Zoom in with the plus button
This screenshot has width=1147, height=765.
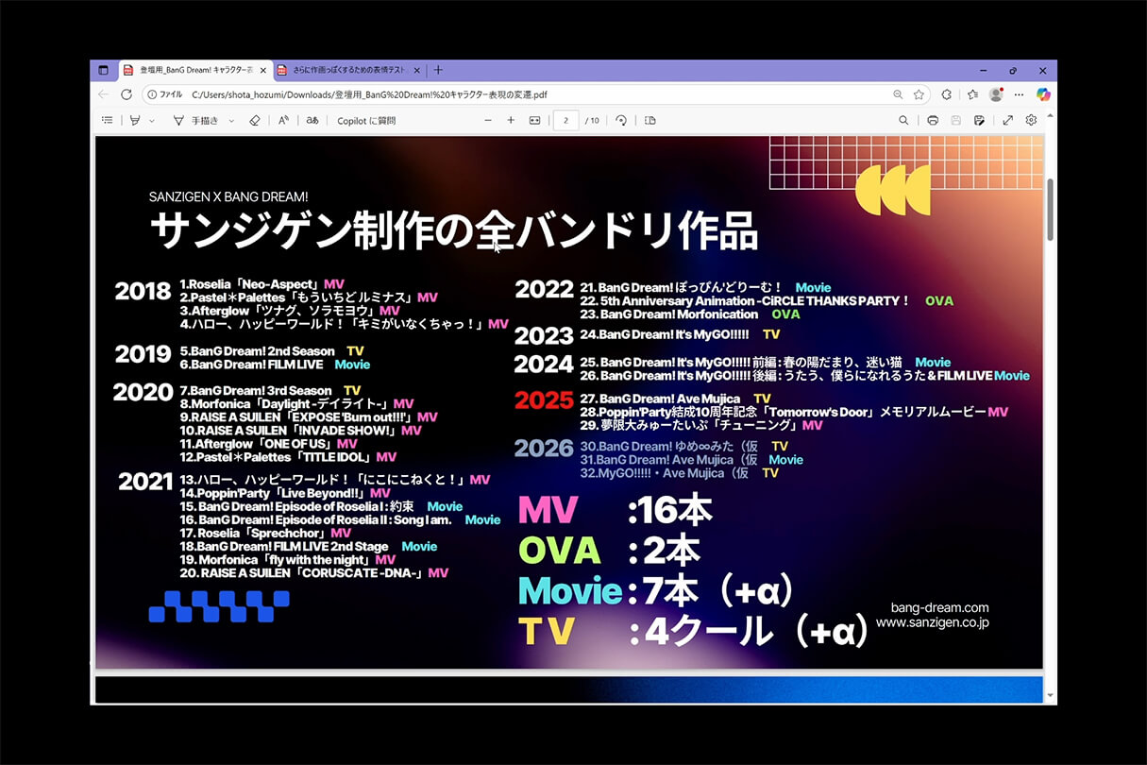coord(511,120)
